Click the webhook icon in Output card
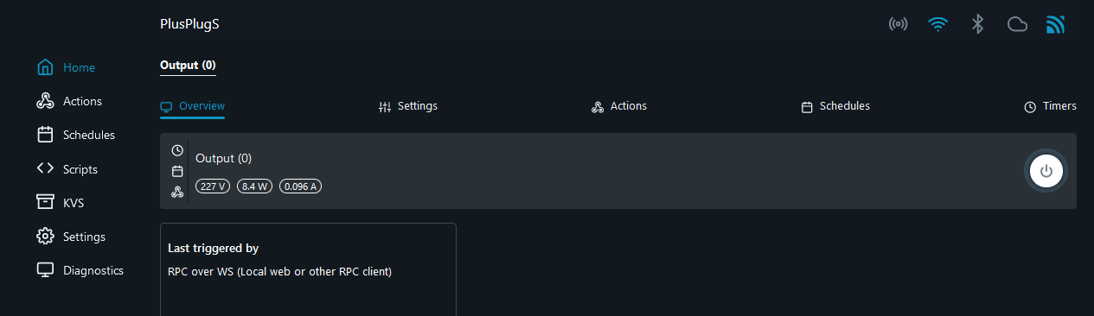 [177, 192]
